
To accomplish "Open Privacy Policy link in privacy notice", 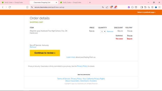I will tap(82, 66).
